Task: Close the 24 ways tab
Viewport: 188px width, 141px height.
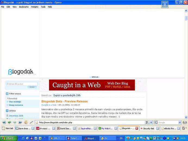Action: (x=54, y=129)
